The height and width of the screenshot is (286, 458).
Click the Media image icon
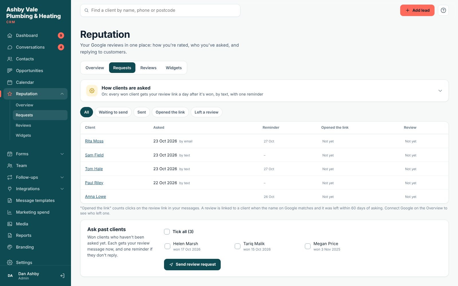click(10, 224)
